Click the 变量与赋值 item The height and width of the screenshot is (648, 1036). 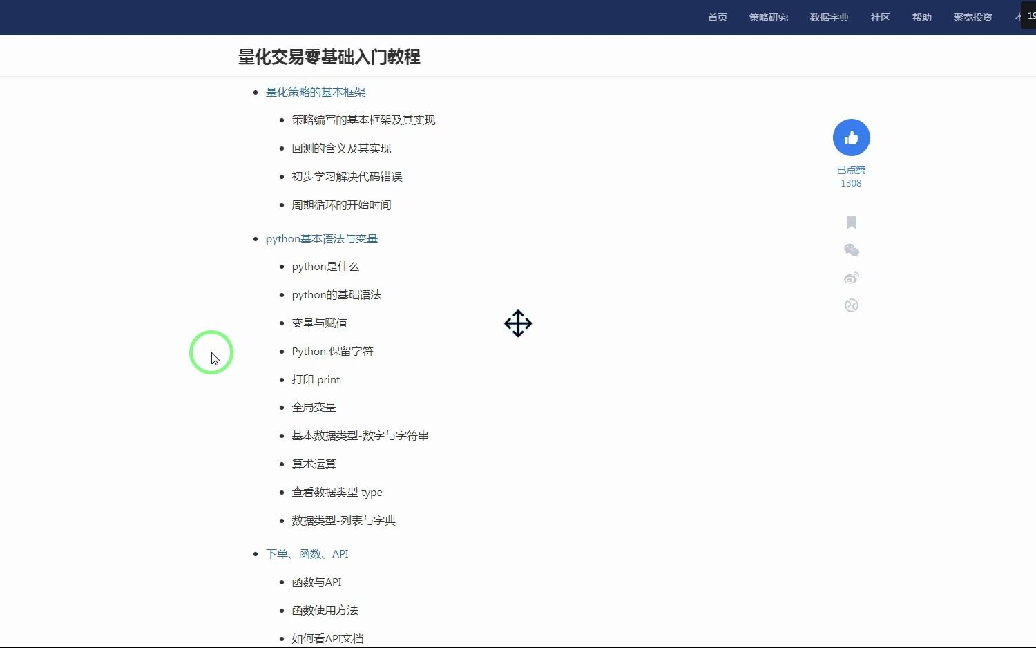[x=319, y=323]
